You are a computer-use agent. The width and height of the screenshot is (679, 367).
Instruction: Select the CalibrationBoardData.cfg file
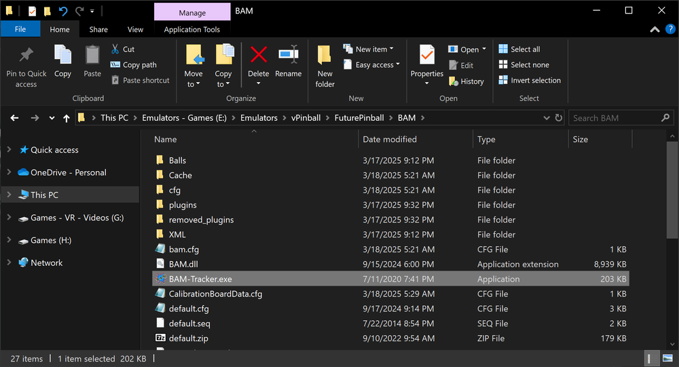point(215,294)
